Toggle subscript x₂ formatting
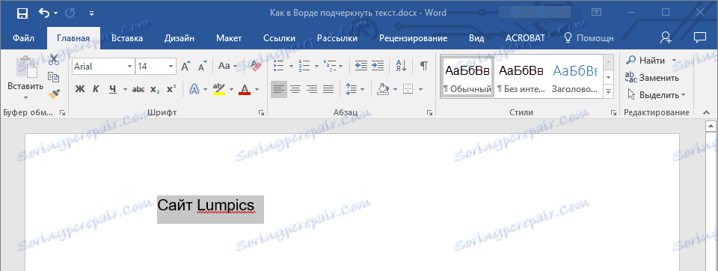 (156, 89)
